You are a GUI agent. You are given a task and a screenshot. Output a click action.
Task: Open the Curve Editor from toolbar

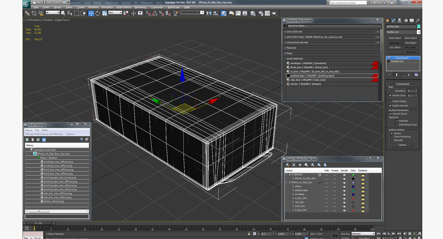click(x=238, y=13)
